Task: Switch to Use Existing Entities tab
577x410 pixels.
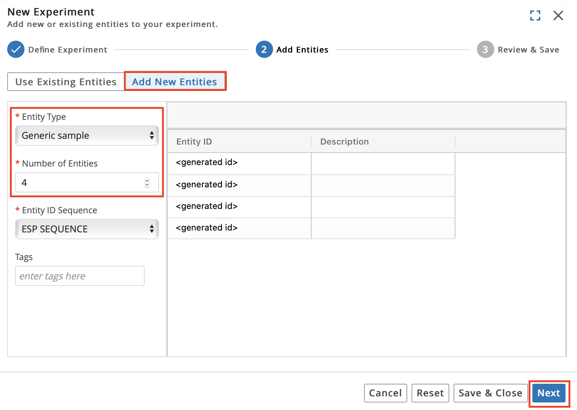Action: [x=66, y=82]
